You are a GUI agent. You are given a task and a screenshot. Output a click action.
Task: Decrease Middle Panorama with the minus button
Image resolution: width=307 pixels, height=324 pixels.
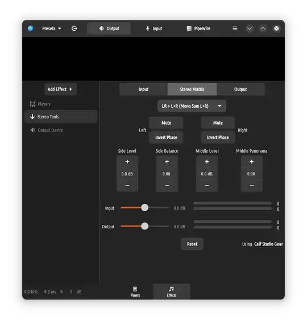(x=251, y=186)
